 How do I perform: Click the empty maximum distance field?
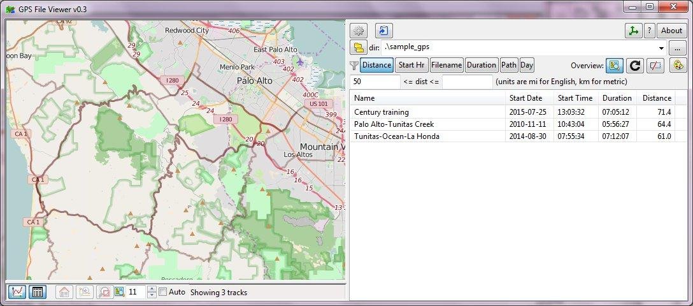tap(467, 82)
